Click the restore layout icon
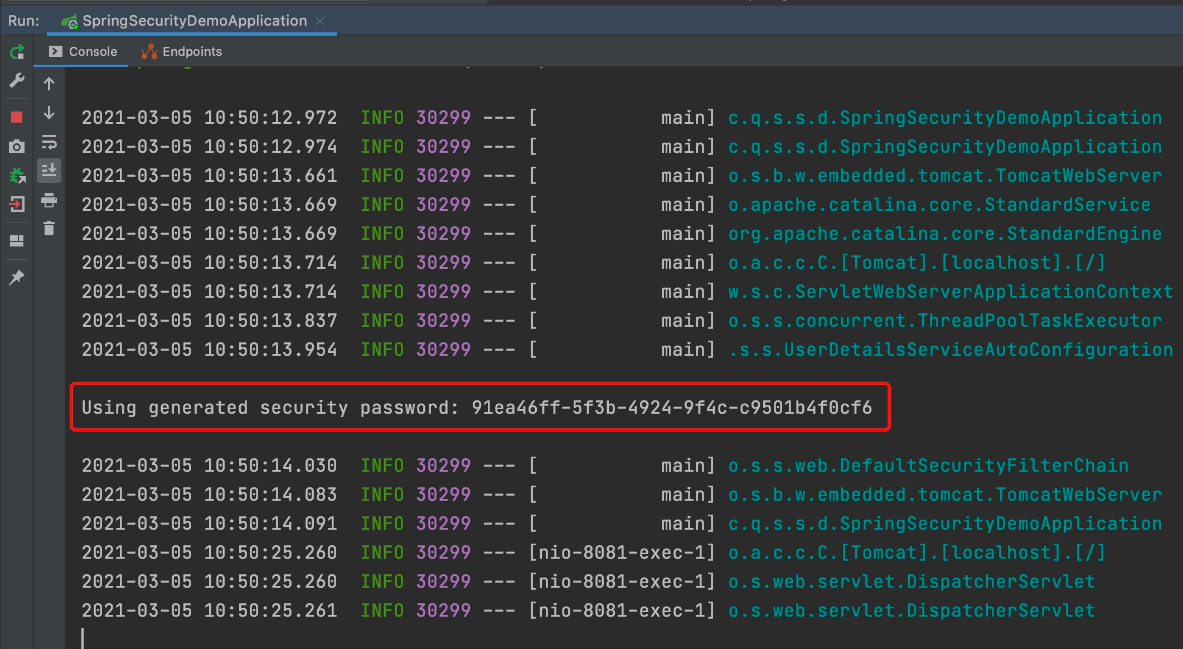Screen dimensions: 1183x649 coord(17,241)
